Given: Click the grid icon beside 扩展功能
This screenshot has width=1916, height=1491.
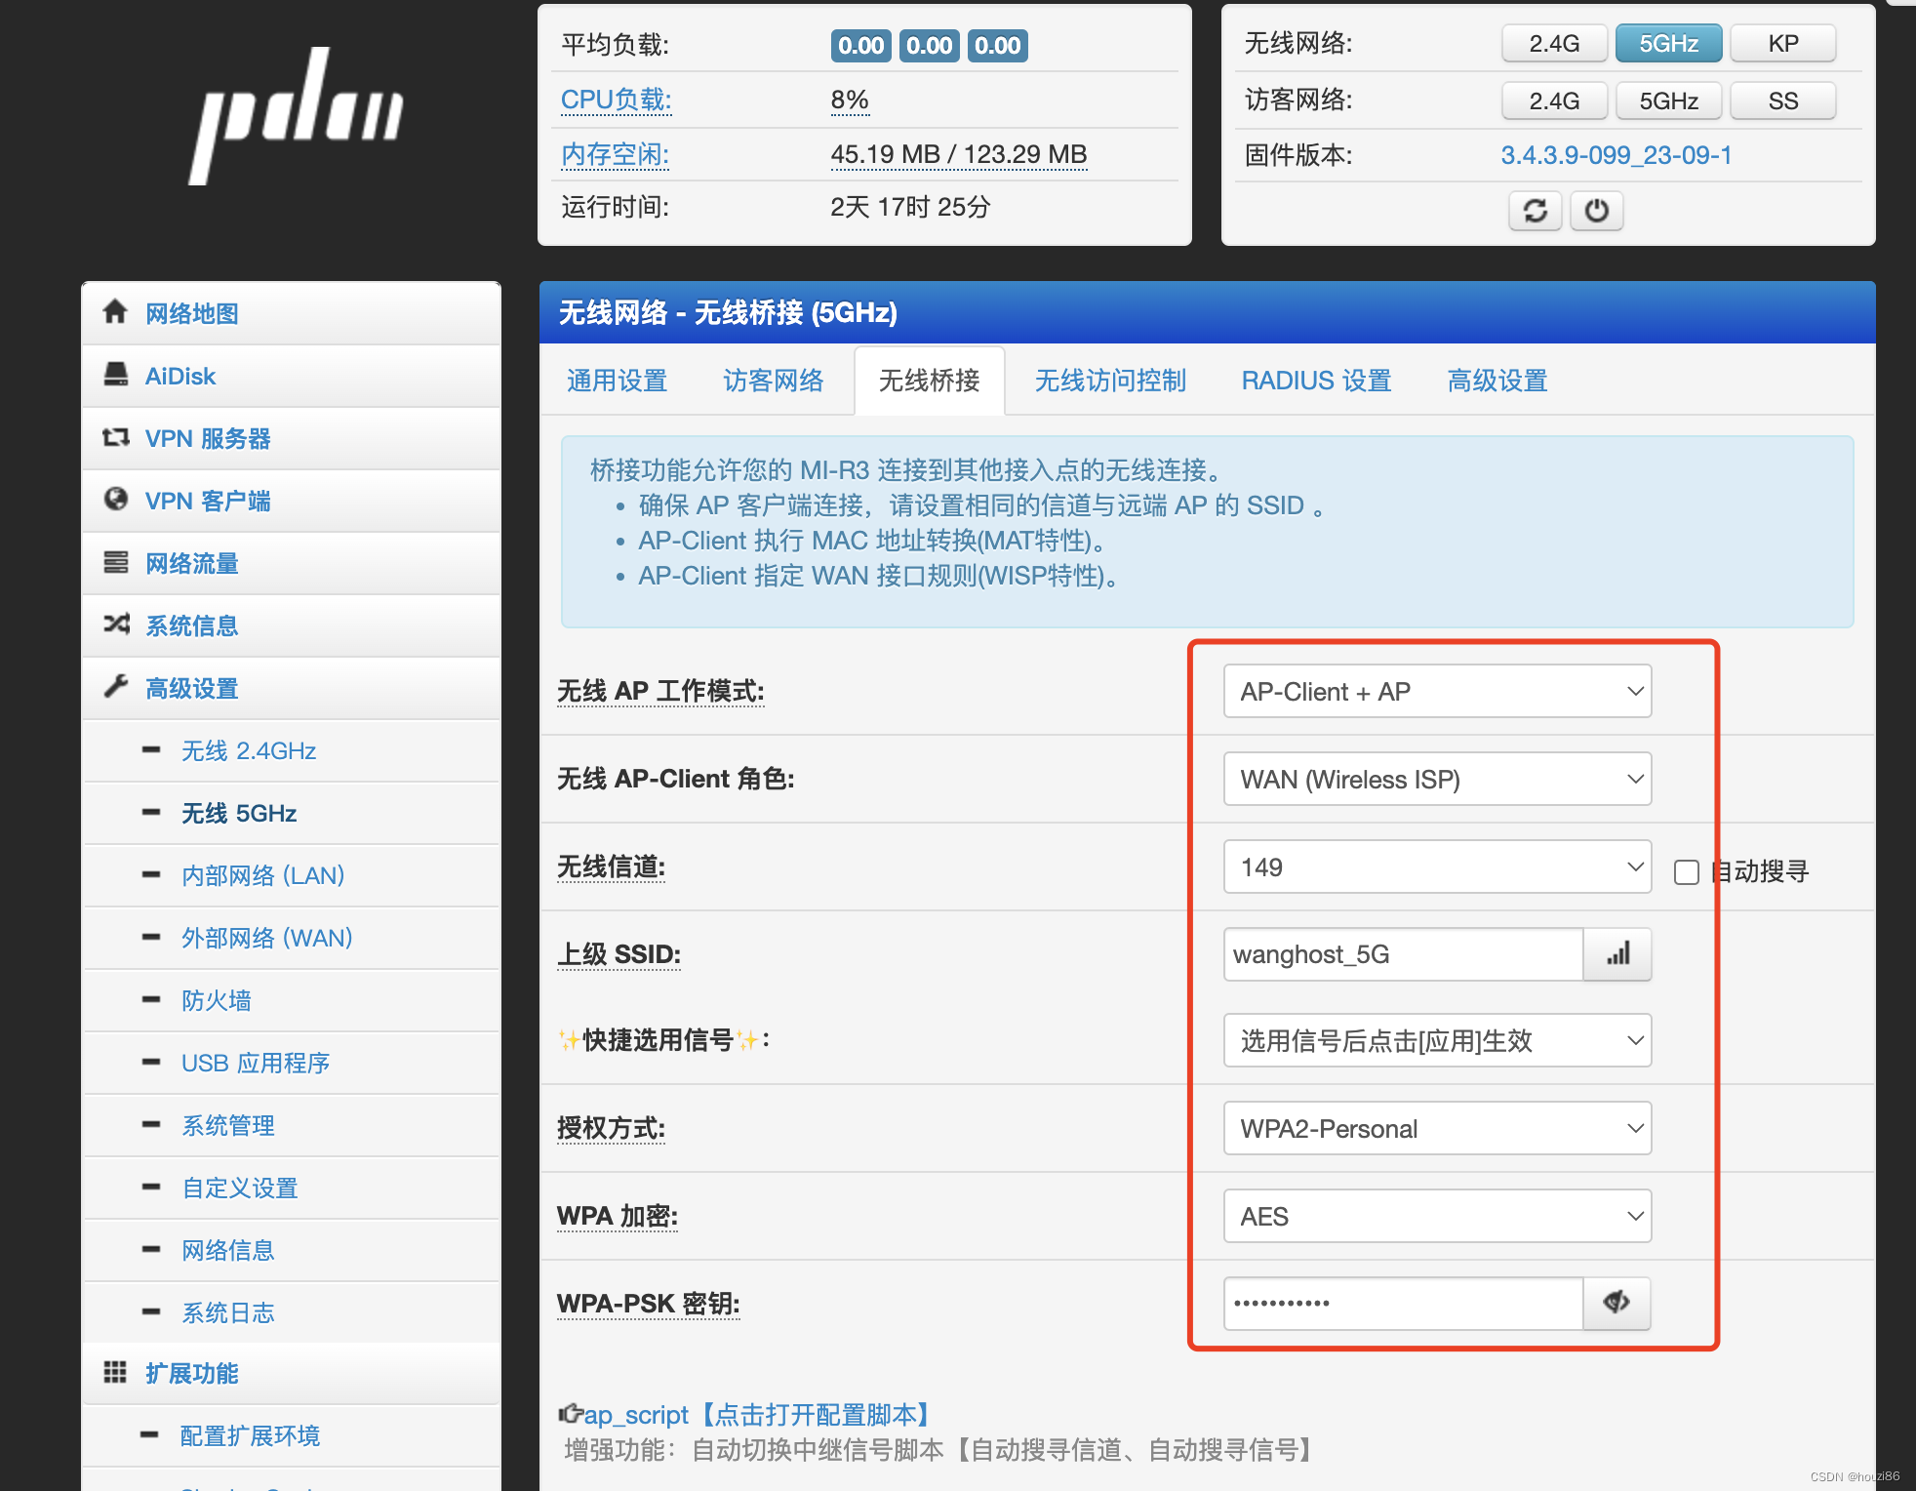Looking at the screenshot, I should click(115, 1372).
